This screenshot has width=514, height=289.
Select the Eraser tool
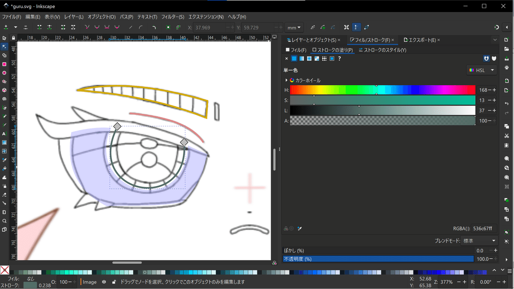click(4, 194)
